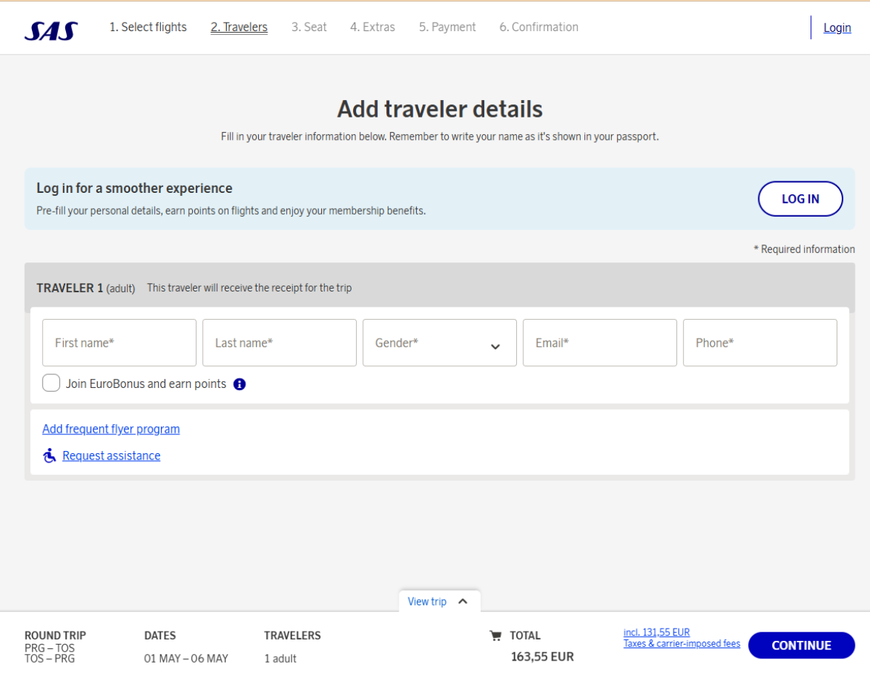Screen dimensions: 870x675
Task: Click the SAS logo
Action: (x=51, y=29)
